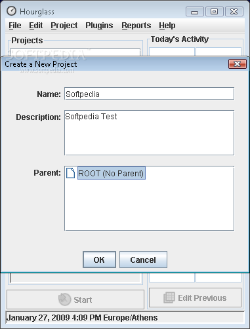Cancel the new project dialog
This screenshot has width=250, height=329.
(x=143, y=260)
